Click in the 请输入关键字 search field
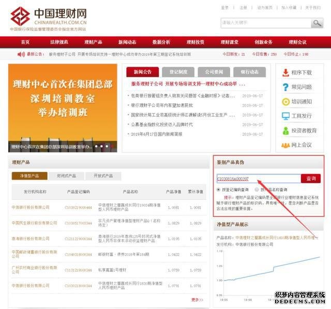Screen dimensions: 331x309 coord(266,23)
